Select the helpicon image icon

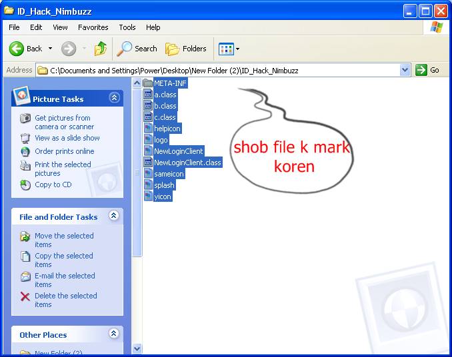pos(148,128)
